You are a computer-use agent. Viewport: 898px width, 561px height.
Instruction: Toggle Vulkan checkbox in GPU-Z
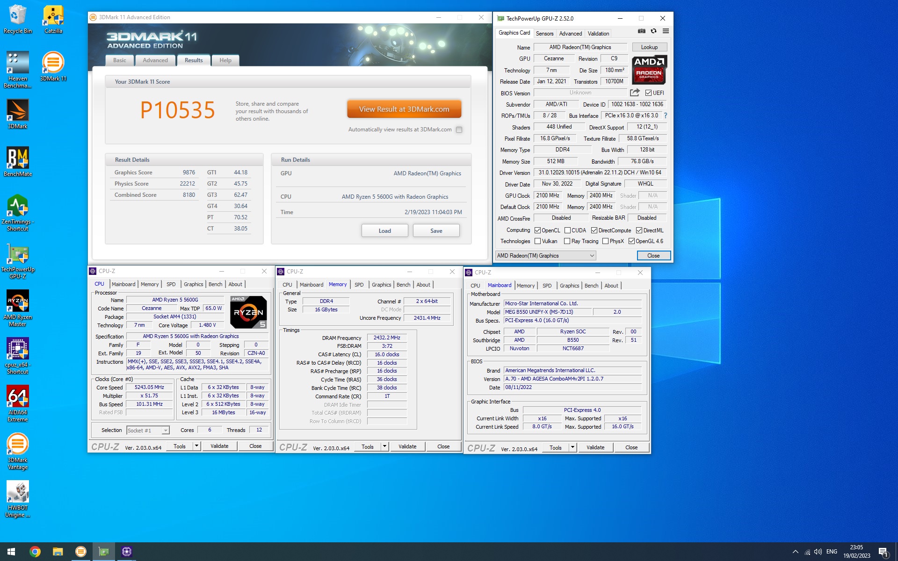click(538, 241)
